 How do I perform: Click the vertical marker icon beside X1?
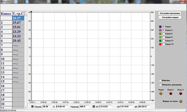click(94, 106)
